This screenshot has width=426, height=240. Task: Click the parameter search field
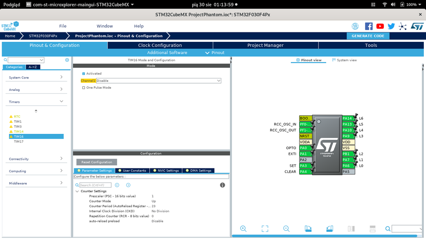pyautogui.click(x=96, y=185)
